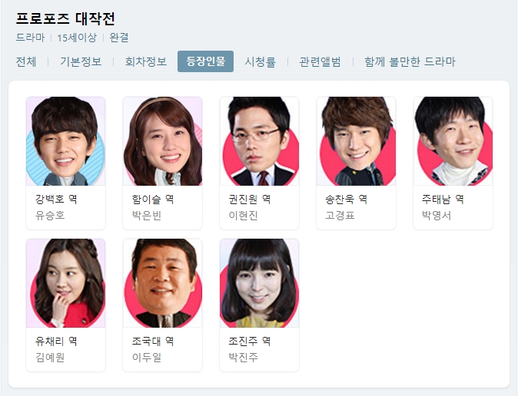
Task: Click the 프로포즈 대작전 title
Action: tap(65, 18)
